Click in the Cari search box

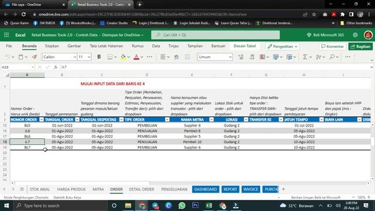[x=215, y=35]
